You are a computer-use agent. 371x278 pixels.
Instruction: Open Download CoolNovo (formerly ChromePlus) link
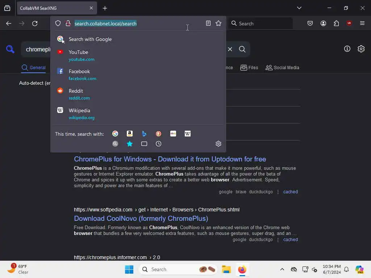[141, 218]
